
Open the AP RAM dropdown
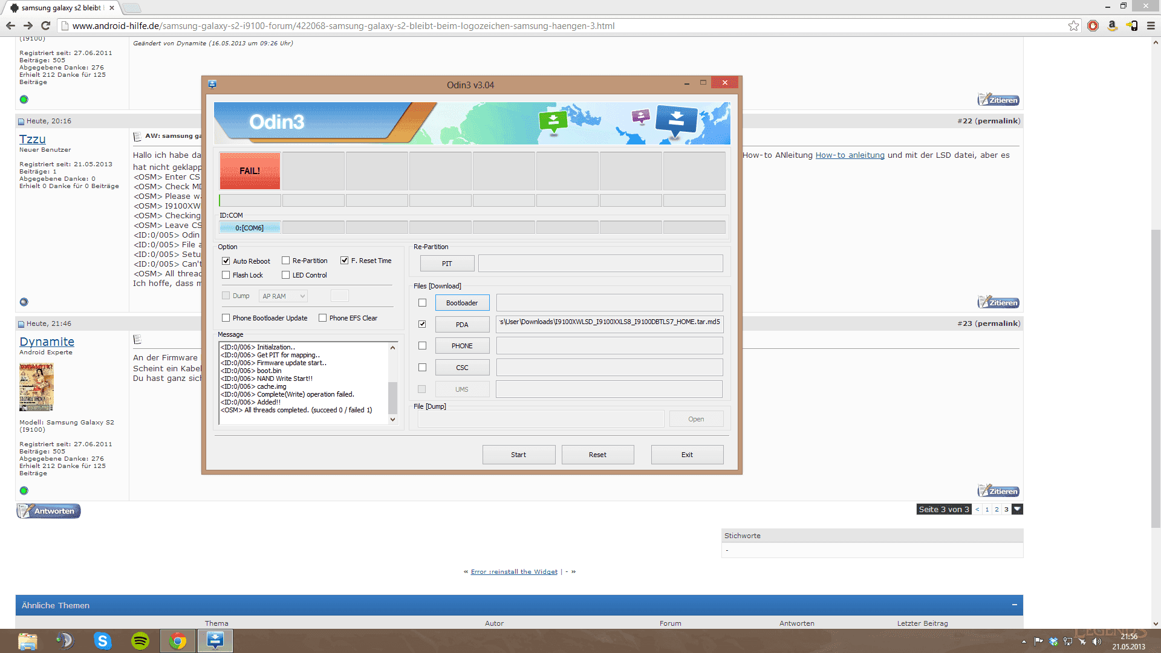pyautogui.click(x=283, y=296)
